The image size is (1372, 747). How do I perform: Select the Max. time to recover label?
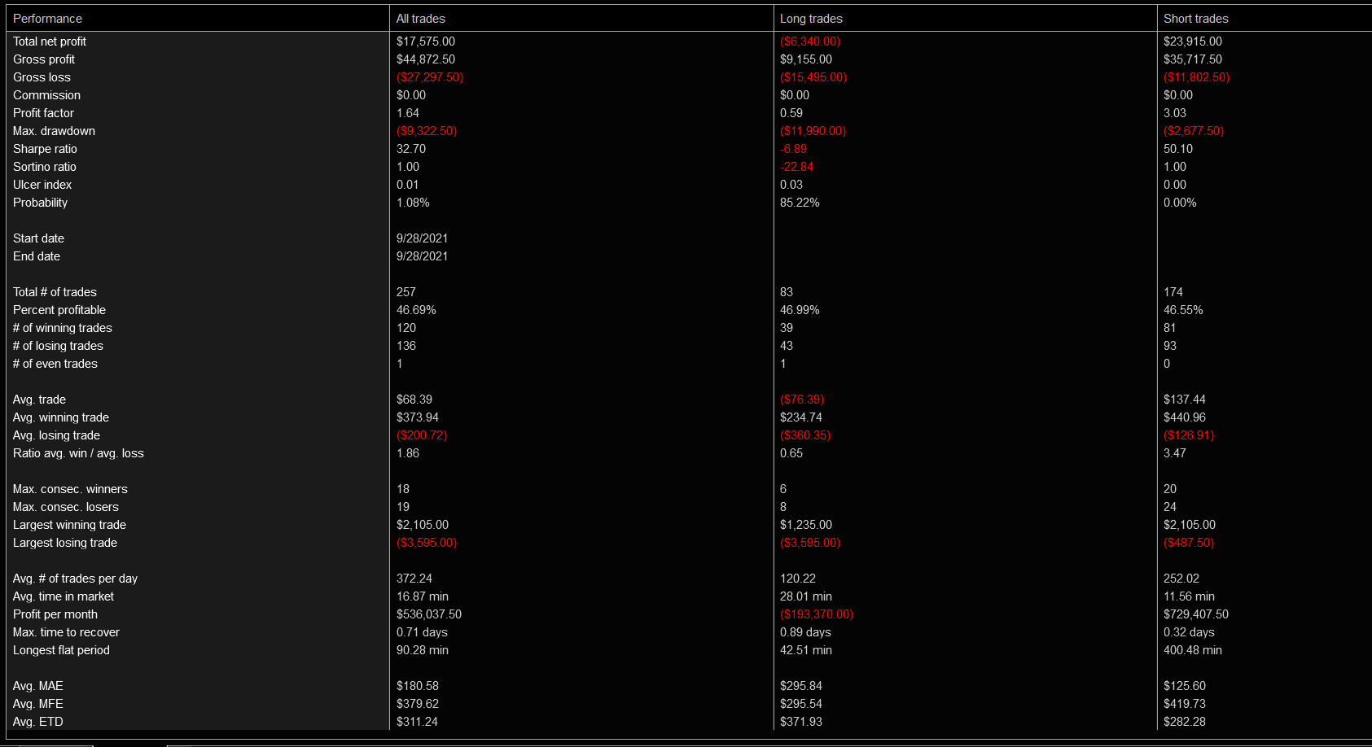coord(66,632)
